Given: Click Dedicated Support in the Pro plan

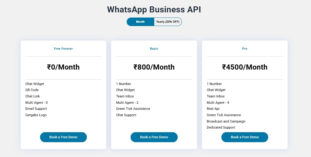Looking at the screenshot, I should [221, 127].
